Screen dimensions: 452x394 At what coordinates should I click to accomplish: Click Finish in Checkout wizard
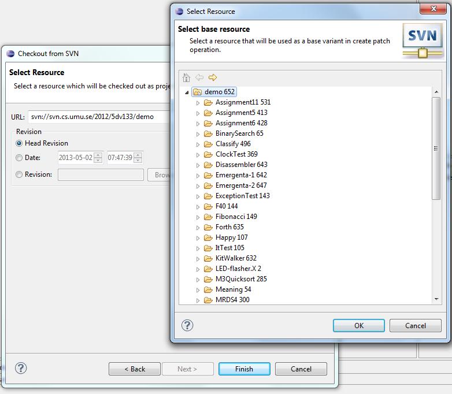(244, 369)
